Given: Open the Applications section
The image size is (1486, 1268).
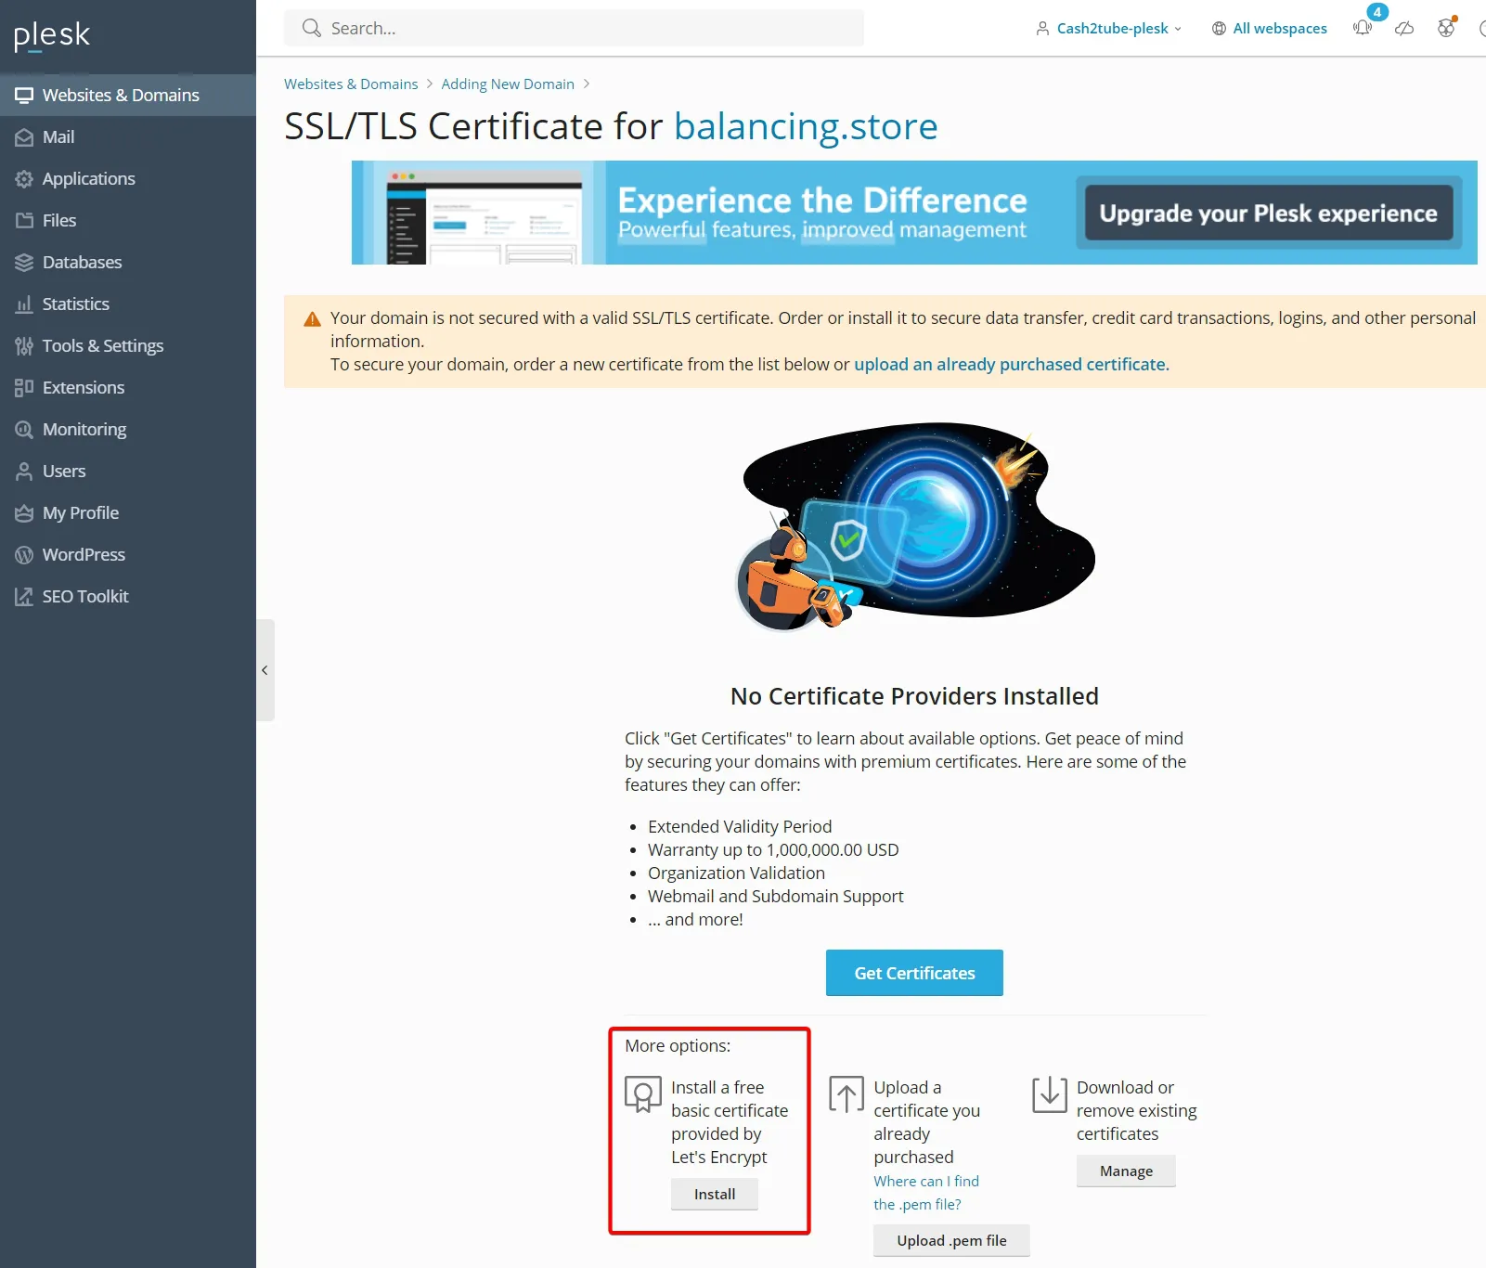Looking at the screenshot, I should (x=128, y=178).
